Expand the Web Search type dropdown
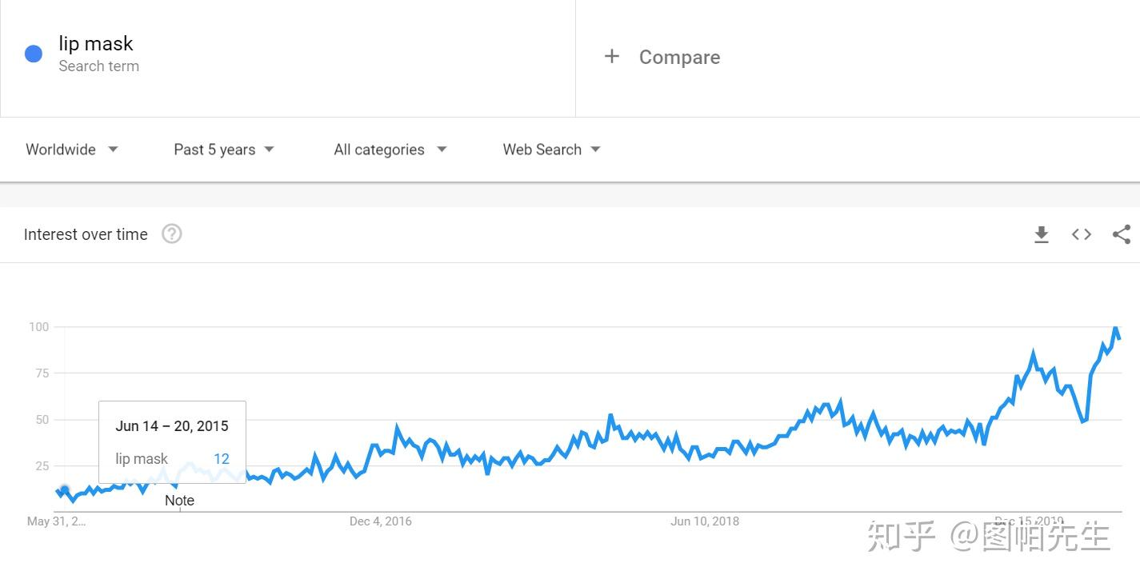 [x=551, y=150]
